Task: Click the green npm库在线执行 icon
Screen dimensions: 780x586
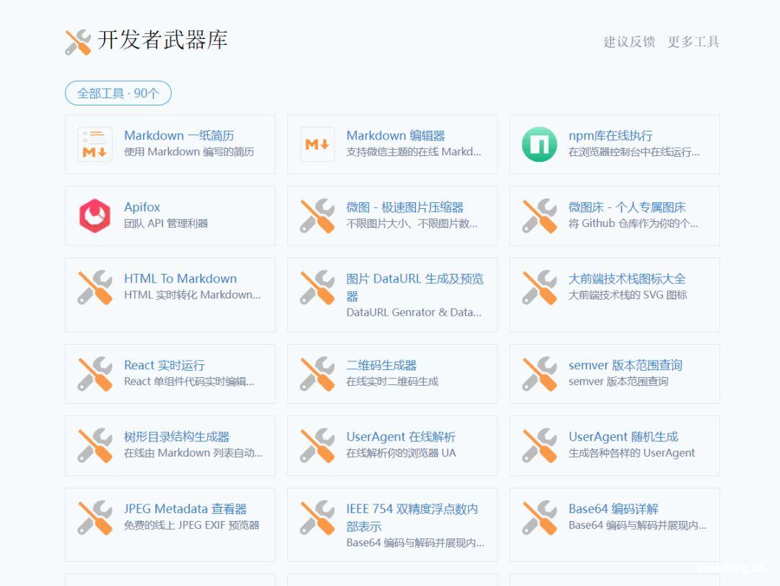Action: (539, 145)
